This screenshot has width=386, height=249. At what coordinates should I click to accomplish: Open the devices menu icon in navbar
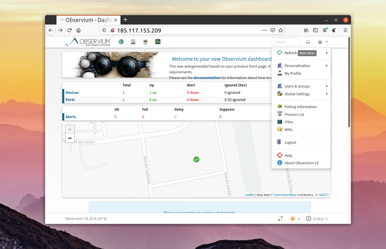point(133,42)
